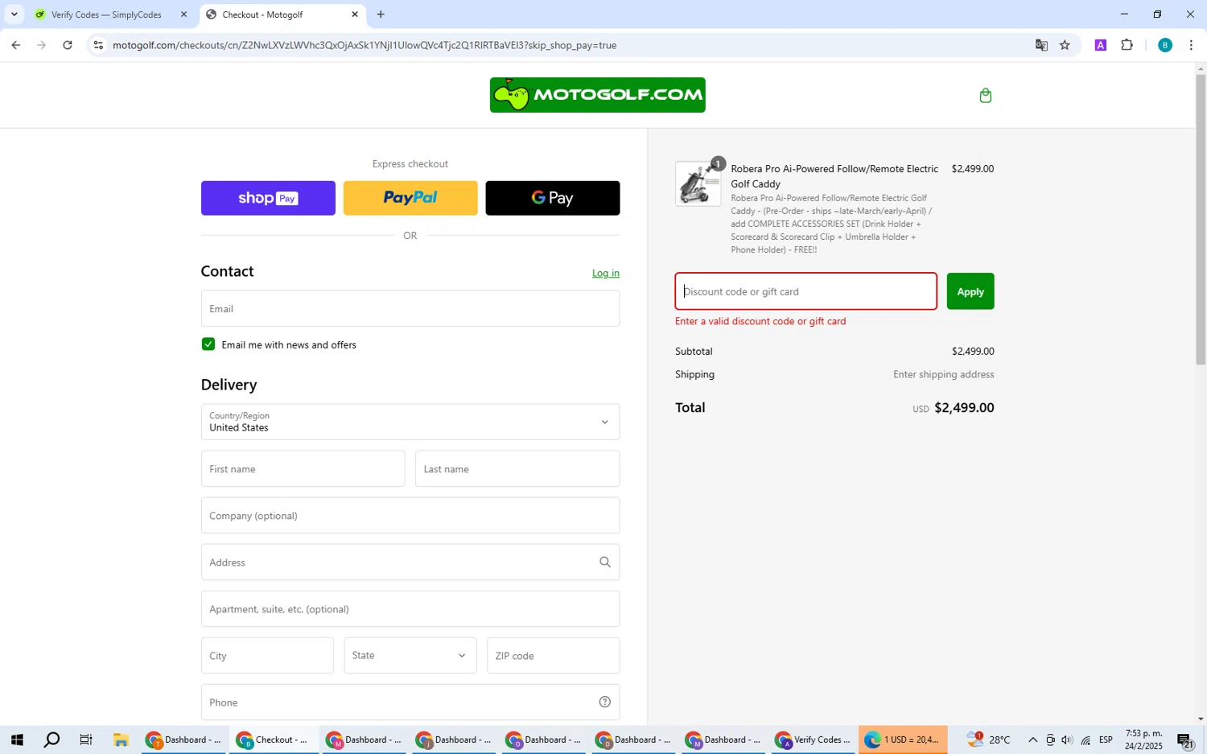
Task: Apply the discount code
Action: [970, 291]
